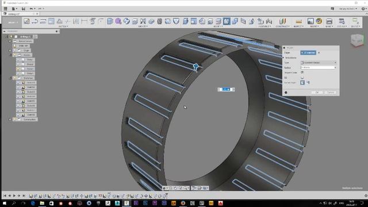Toggle visibility bulb of Body3
Viewport: 368px width, 207px height.
coord(18,69)
